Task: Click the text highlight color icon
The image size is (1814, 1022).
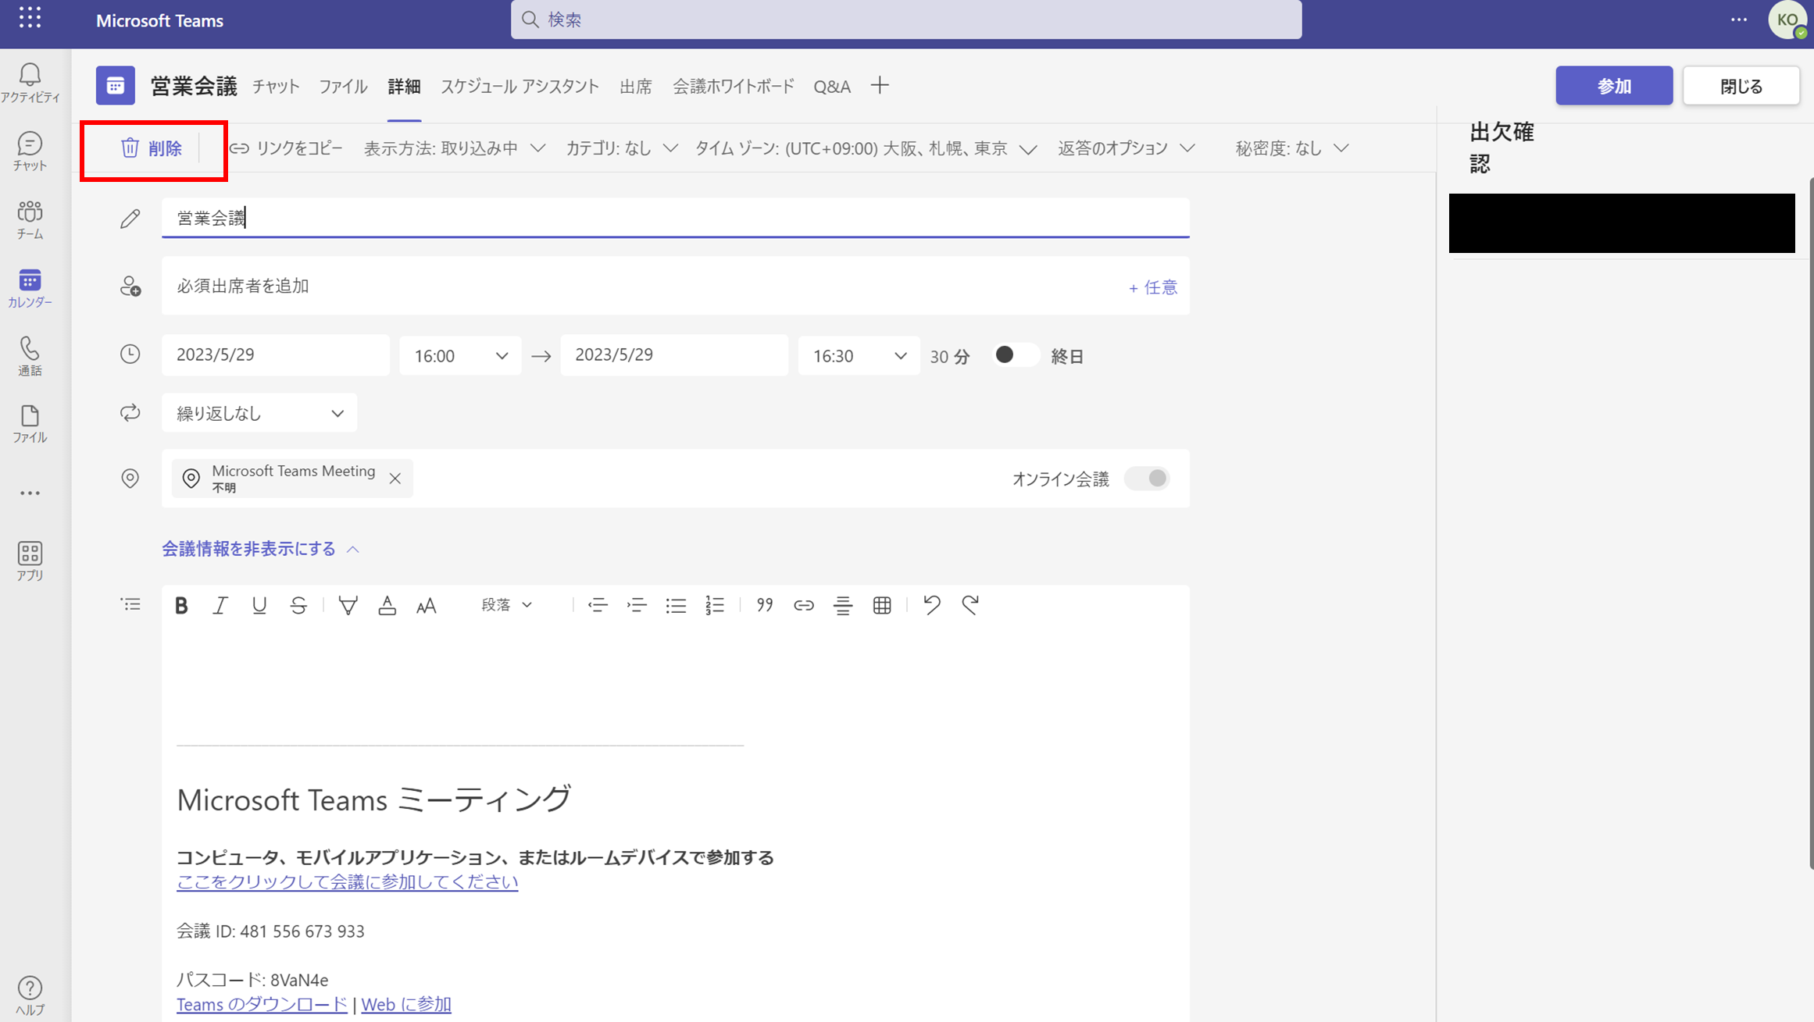Action: pyautogui.click(x=348, y=605)
